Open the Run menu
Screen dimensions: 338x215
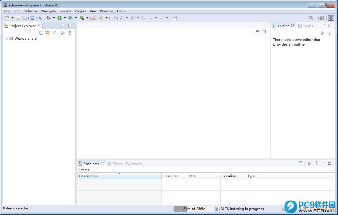point(93,11)
